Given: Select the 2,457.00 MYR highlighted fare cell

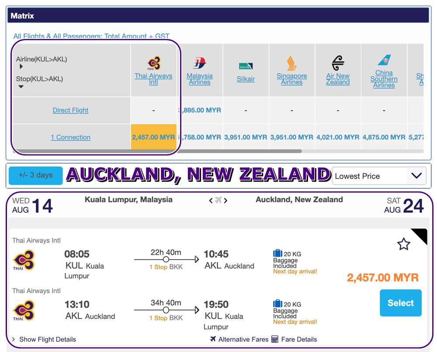Looking at the screenshot, I should [x=153, y=137].
